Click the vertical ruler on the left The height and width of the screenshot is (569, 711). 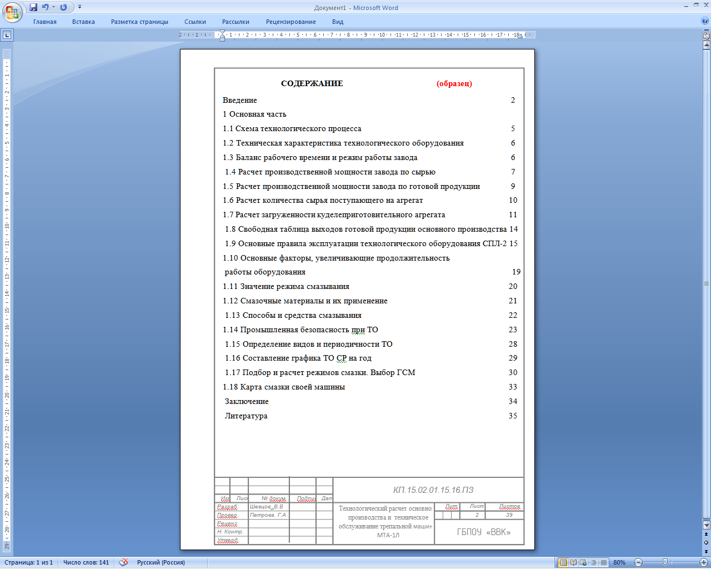[7, 300]
